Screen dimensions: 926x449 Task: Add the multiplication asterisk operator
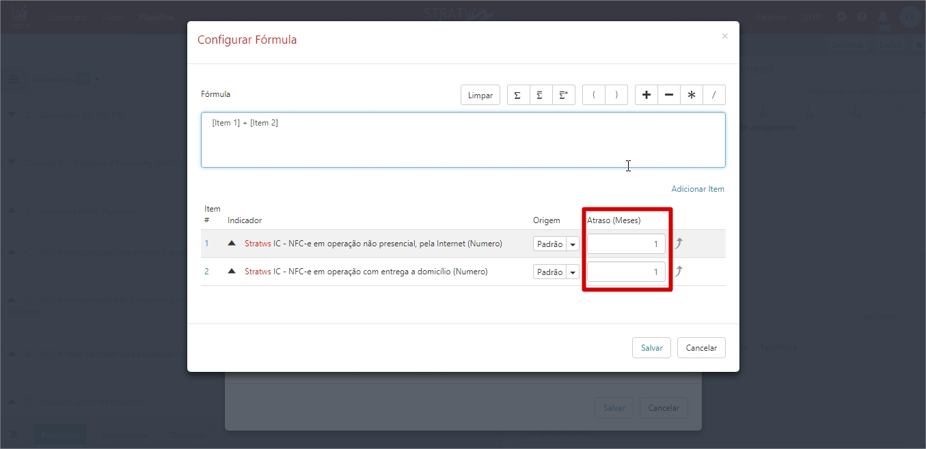coord(692,96)
